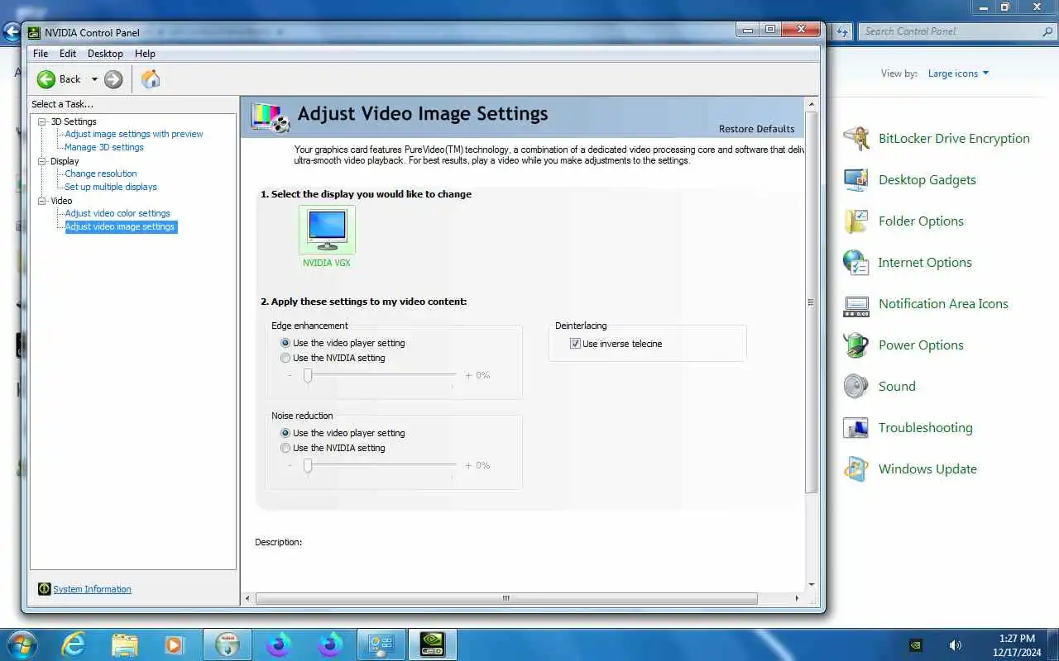Open the Desktop menu

pyautogui.click(x=105, y=54)
